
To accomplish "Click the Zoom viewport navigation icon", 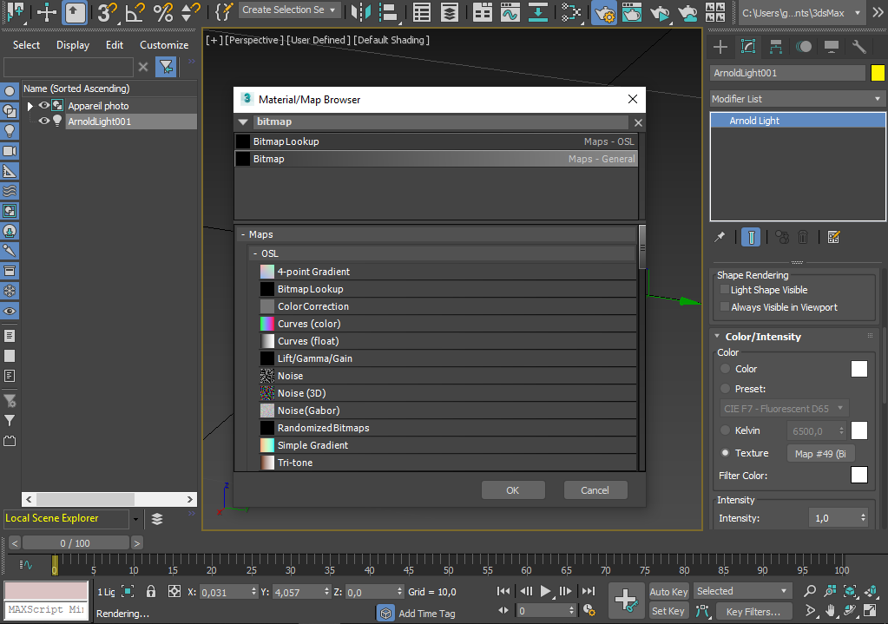I will (810, 591).
